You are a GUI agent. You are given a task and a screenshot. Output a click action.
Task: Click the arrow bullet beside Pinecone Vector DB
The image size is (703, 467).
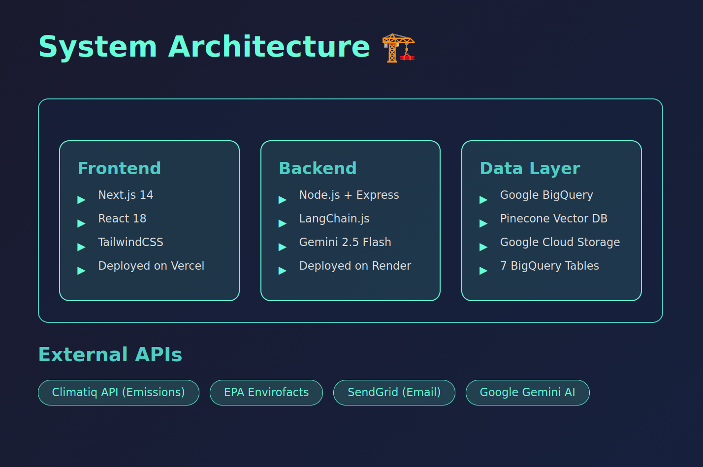483,223
